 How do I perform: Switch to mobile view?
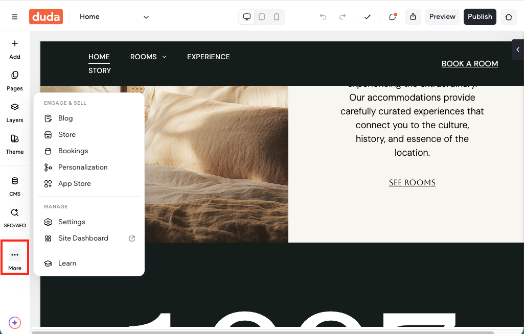tap(277, 17)
